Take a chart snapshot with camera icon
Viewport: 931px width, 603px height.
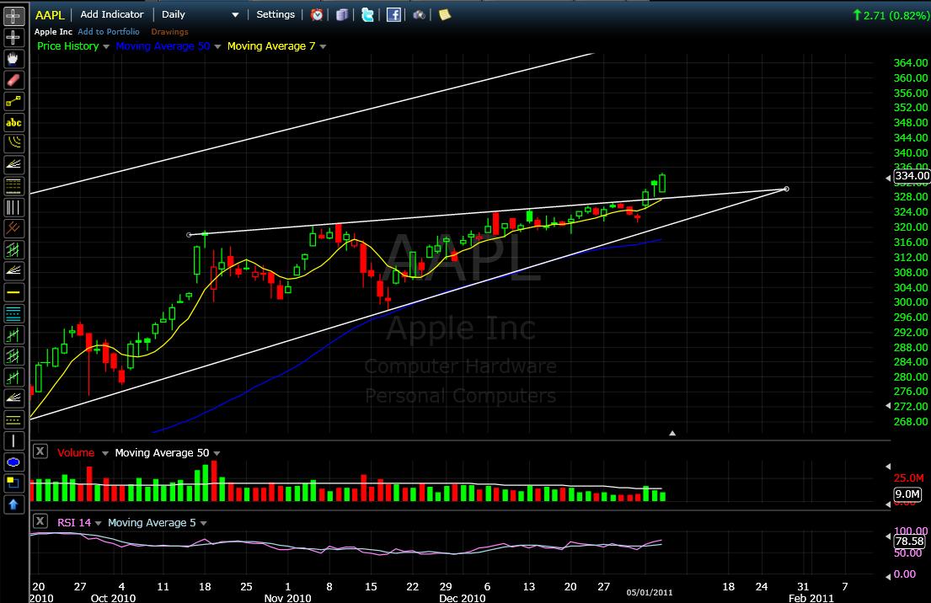pyautogui.click(x=419, y=15)
